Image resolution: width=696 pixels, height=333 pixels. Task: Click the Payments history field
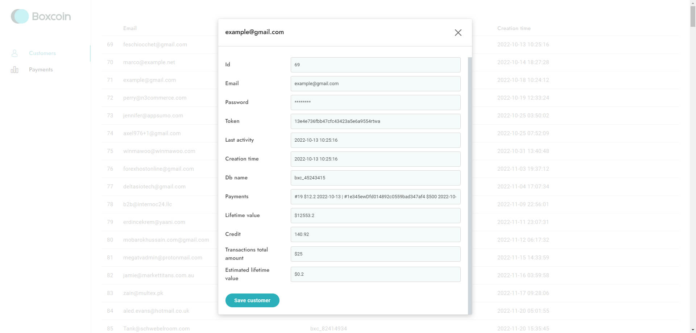point(375,197)
